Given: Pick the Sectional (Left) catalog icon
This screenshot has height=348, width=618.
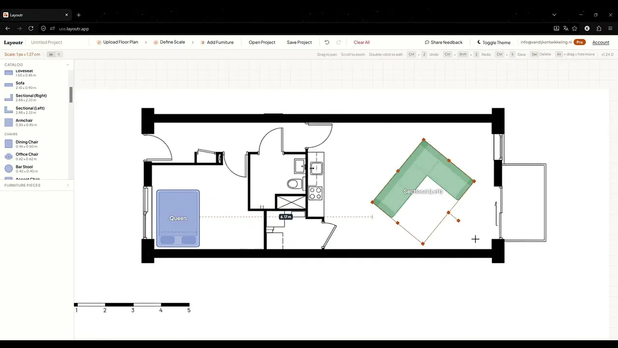Looking at the screenshot, I should [x=8, y=110].
